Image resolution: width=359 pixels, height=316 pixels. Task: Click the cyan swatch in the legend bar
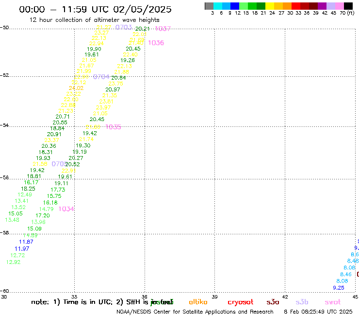coord(218,6)
